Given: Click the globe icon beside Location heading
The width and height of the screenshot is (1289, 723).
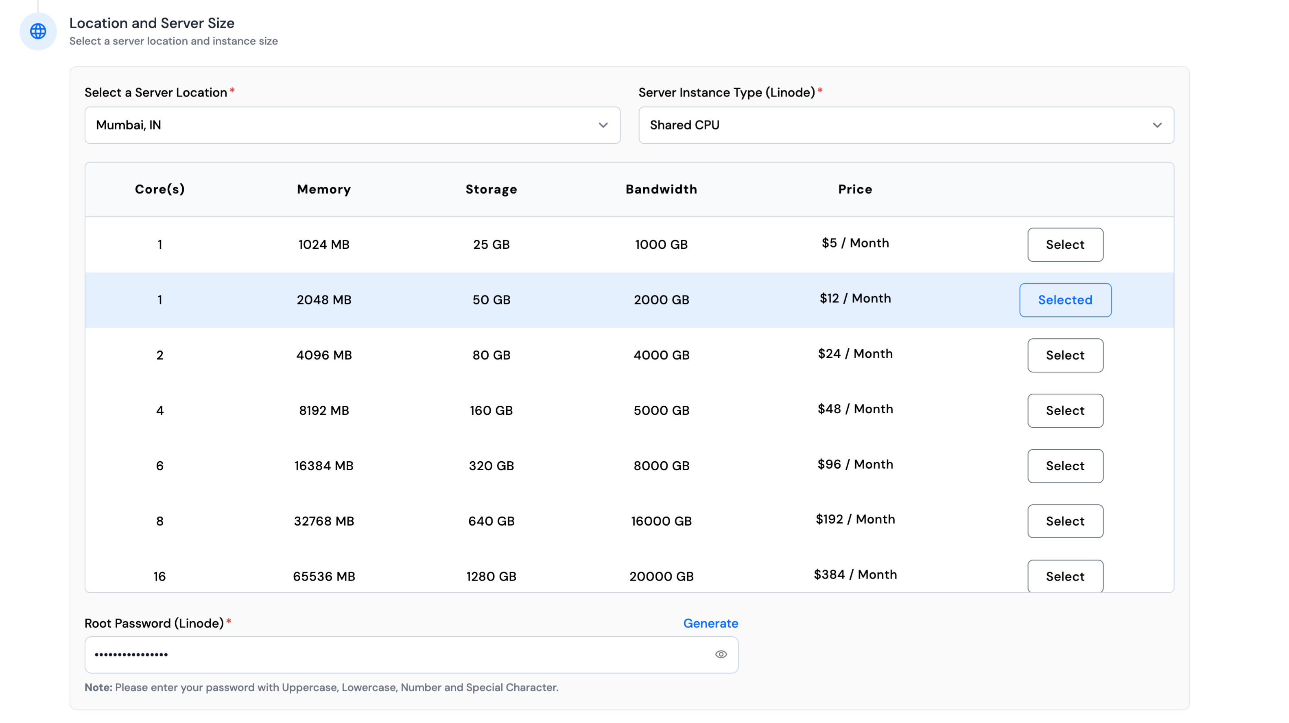Looking at the screenshot, I should point(38,31).
